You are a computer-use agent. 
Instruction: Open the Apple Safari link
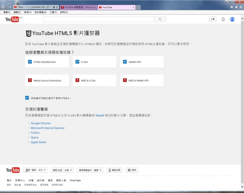(38, 142)
